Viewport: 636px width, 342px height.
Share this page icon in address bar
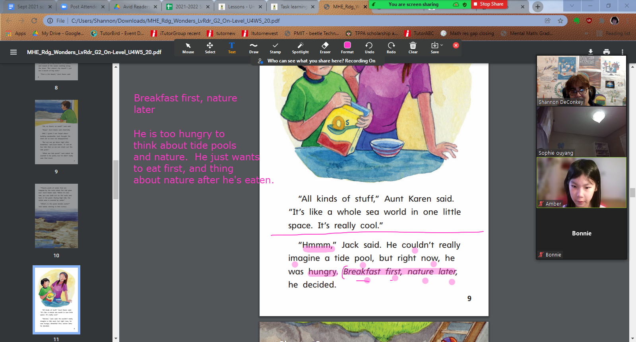(x=548, y=21)
